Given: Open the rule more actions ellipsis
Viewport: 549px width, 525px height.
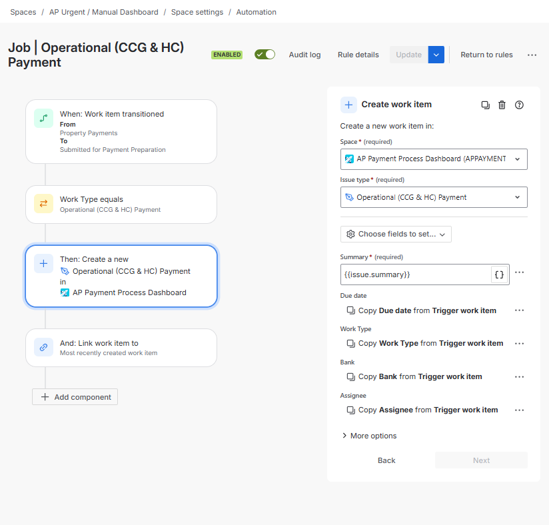Looking at the screenshot, I should point(532,55).
